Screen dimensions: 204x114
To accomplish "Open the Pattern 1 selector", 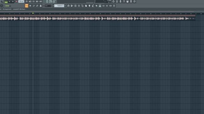I will click(x=59, y=6).
